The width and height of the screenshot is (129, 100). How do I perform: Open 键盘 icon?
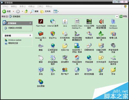coord(41,46)
